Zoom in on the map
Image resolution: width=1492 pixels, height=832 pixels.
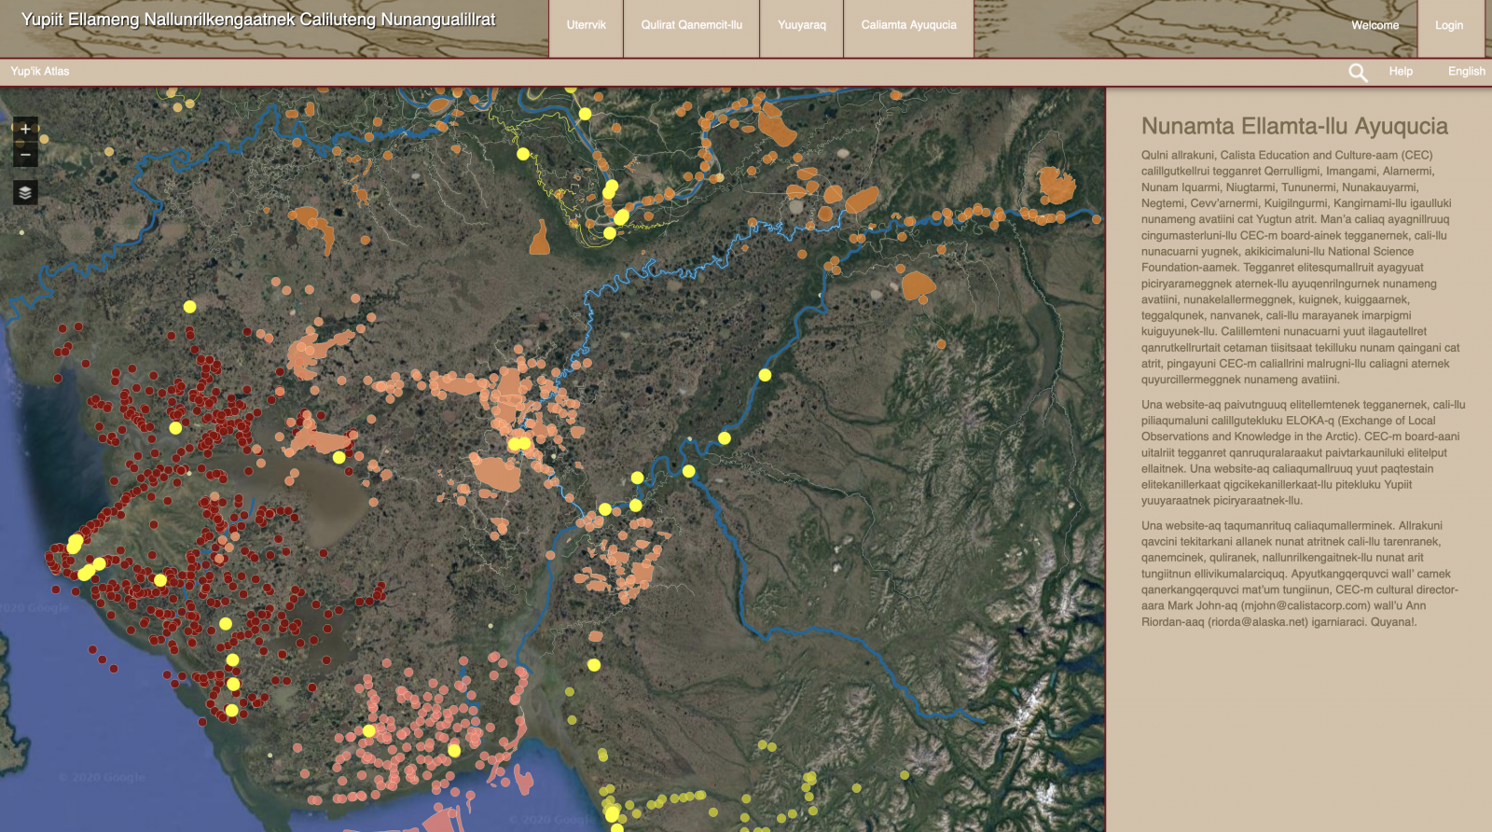pos(25,129)
